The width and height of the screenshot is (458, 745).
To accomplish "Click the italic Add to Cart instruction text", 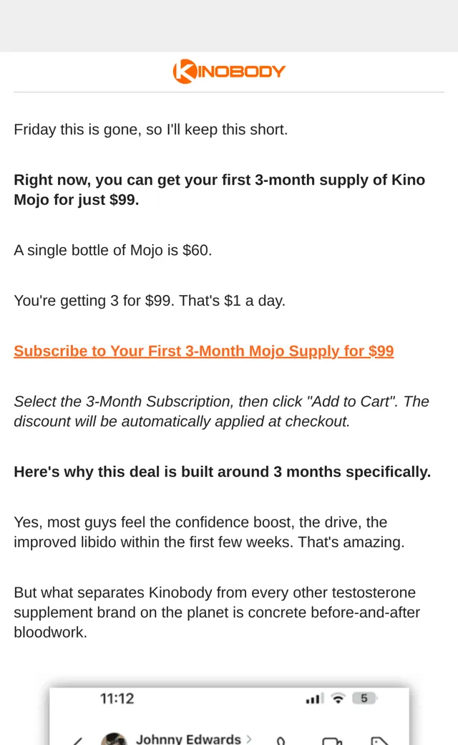I will tap(221, 411).
